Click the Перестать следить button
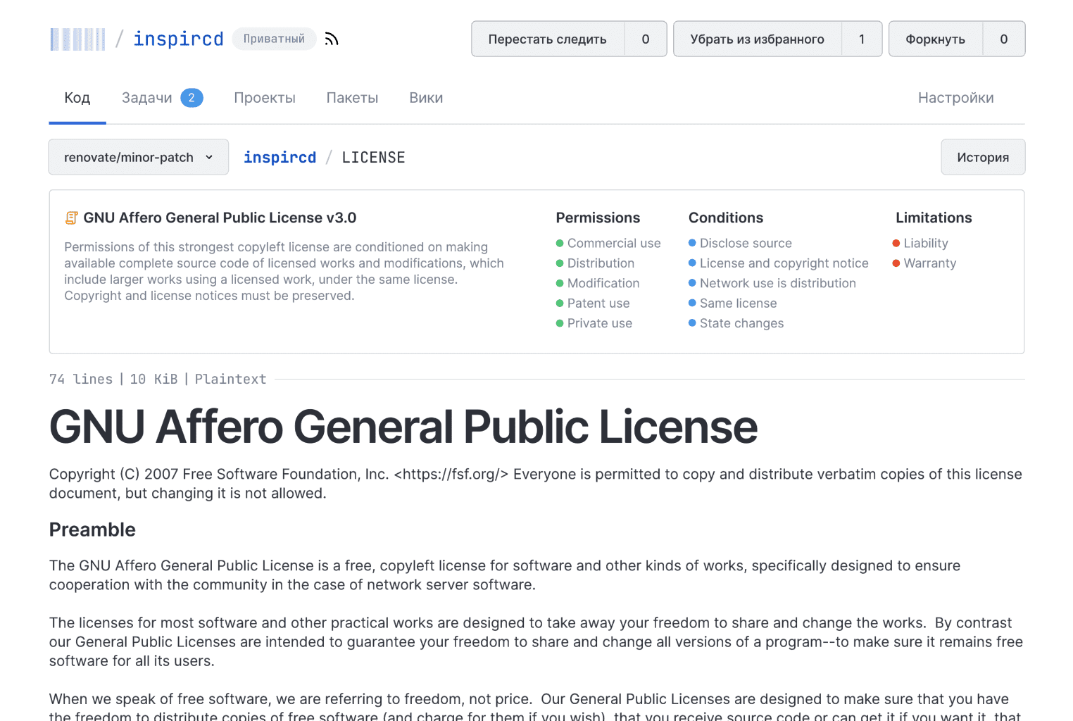Viewport: 1073px width, 721px height. coord(547,39)
